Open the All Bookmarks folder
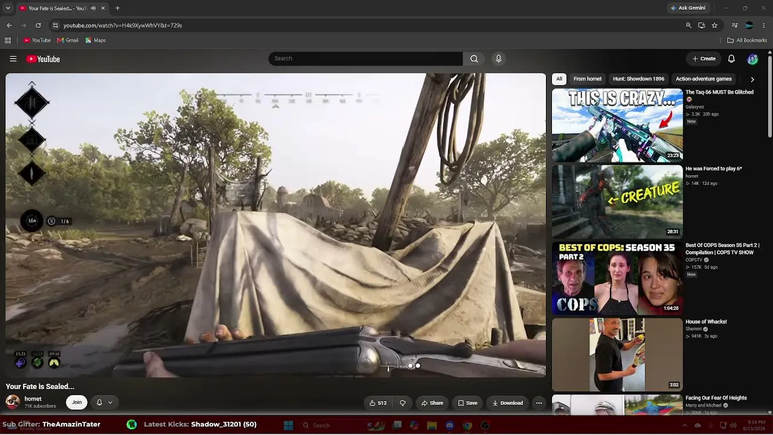Viewport: 773px width, 435px height. [x=747, y=40]
